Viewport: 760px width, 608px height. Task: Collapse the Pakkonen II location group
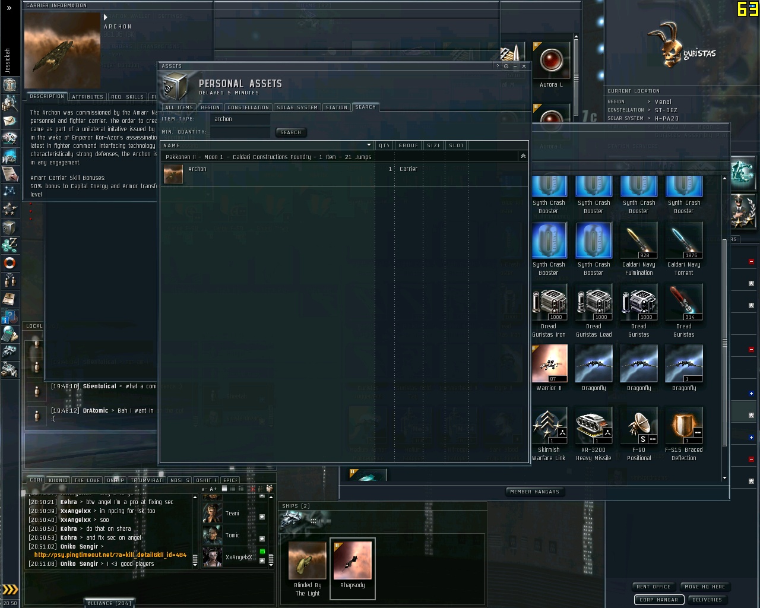pos(523,156)
